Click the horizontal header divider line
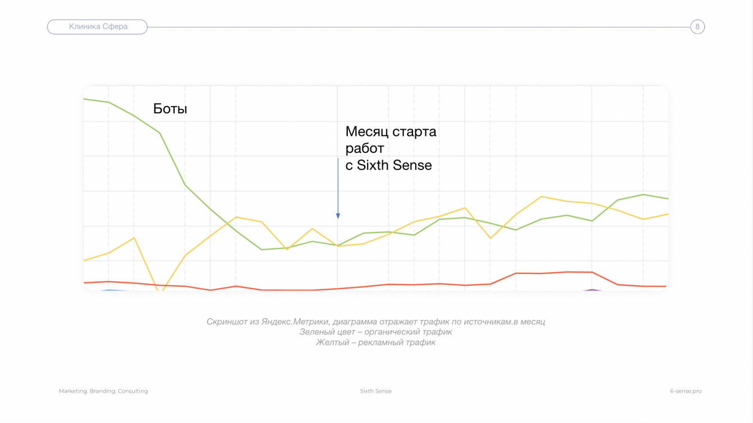Viewport: 753px width, 423px height. pos(418,26)
